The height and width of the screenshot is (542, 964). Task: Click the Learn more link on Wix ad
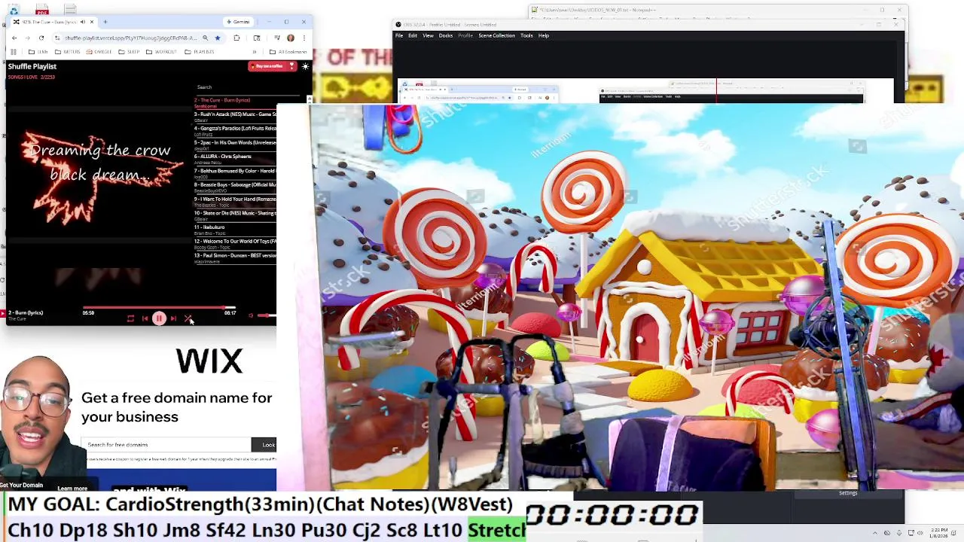click(x=72, y=489)
